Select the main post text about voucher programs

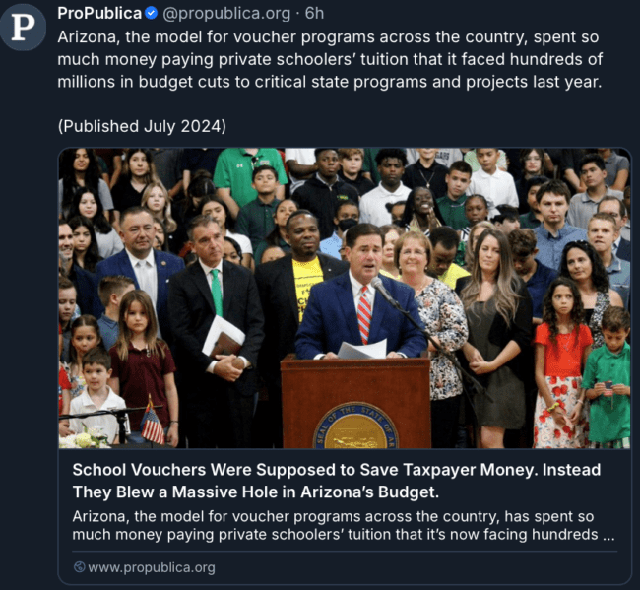[x=330, y=59]
